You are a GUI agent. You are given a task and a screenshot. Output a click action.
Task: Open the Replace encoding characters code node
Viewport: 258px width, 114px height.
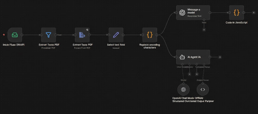tap(149, 35)
